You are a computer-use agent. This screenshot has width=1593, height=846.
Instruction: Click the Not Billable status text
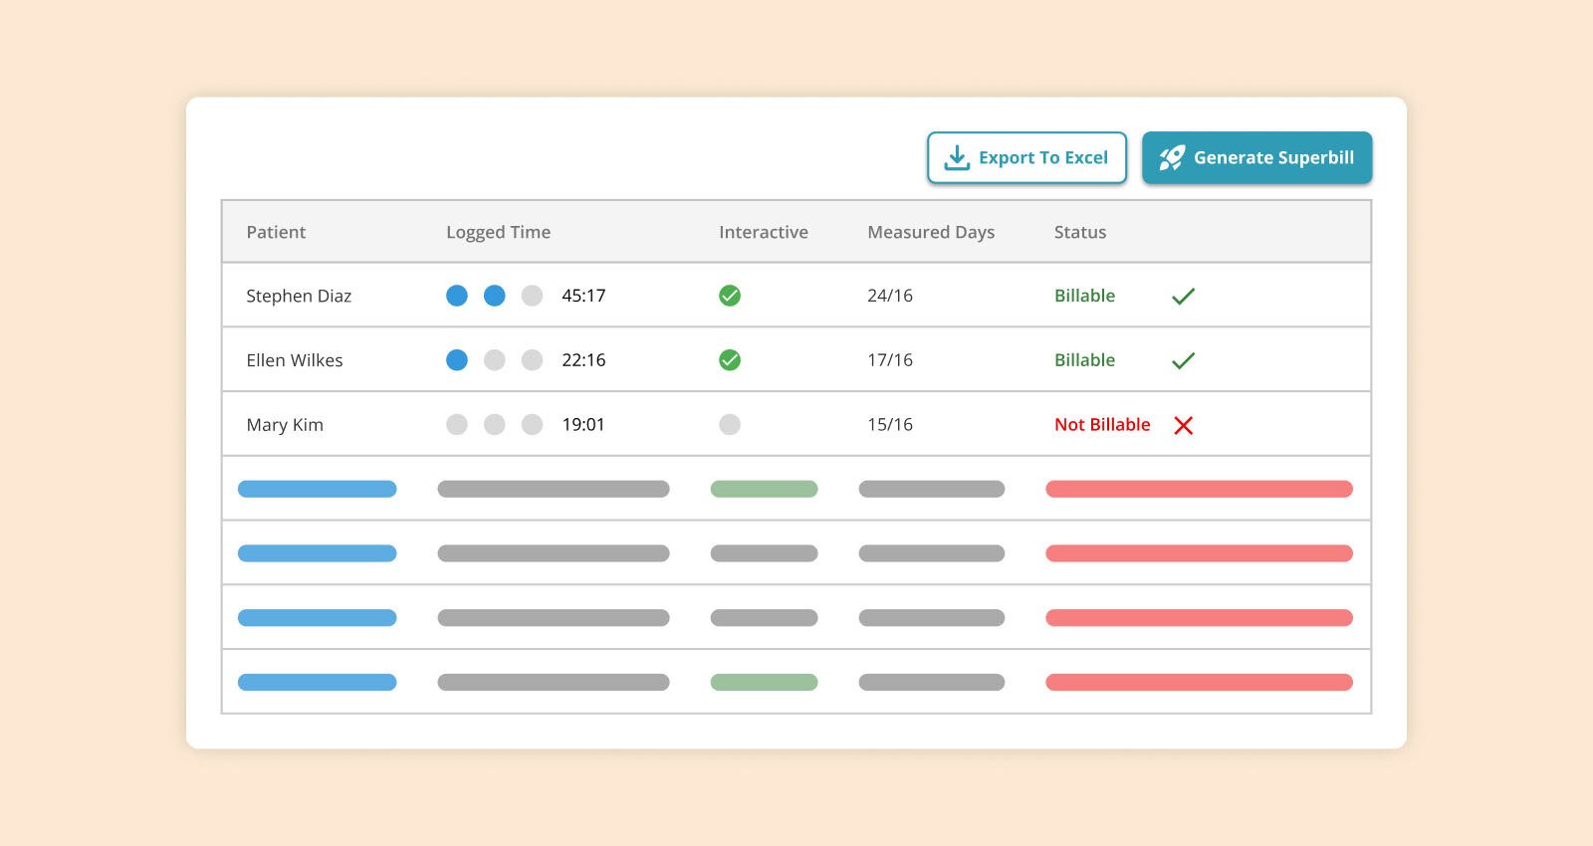click(1102, 425)
